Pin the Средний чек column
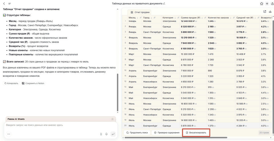274x141 pixels. [x=258, y=18]
